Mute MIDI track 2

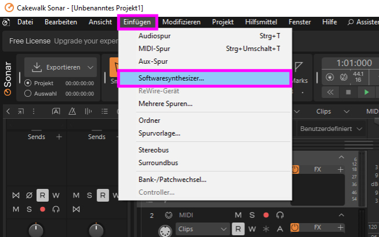pyautogui.click(x=238, y=215)
